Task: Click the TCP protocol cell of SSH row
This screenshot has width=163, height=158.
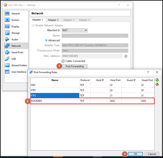Action: (x=85, y=85)
